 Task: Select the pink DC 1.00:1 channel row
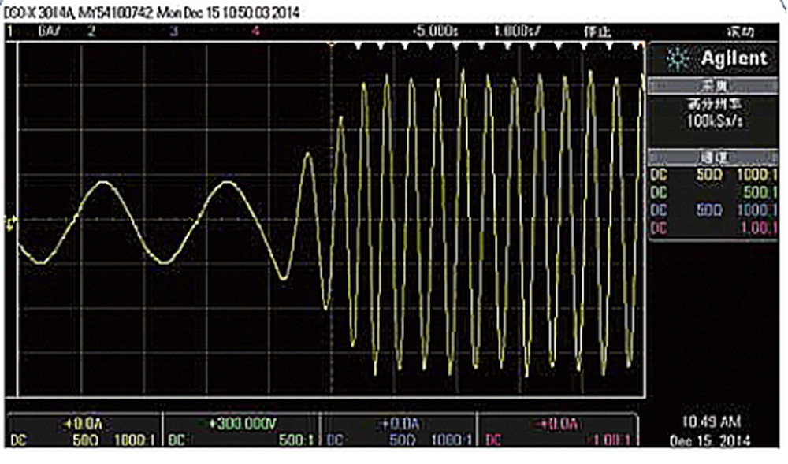tap(715, 228)
